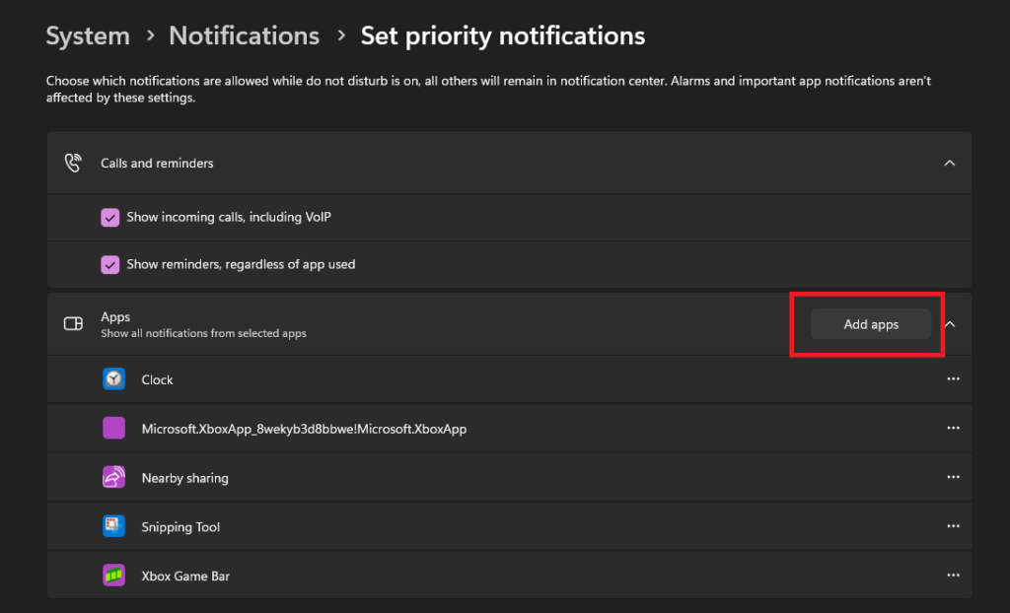Open more options for Clock
1010x613 pixels.
click(953, 379)
